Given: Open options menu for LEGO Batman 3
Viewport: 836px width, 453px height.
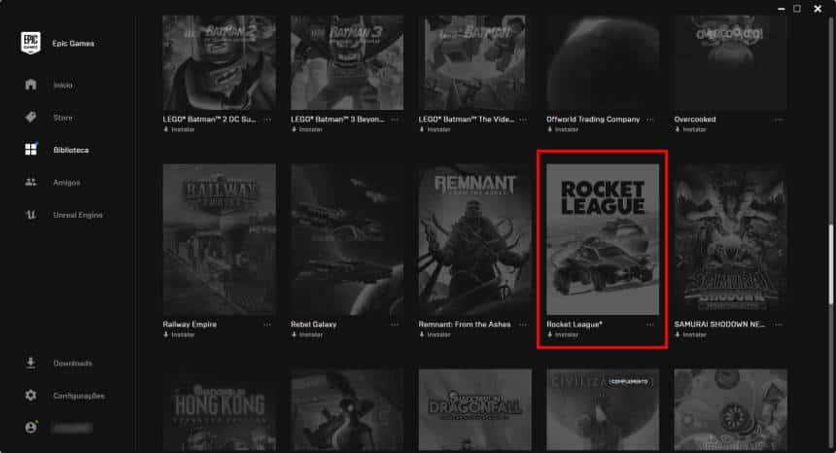Looking at the screenshot, I should (395, 120).
